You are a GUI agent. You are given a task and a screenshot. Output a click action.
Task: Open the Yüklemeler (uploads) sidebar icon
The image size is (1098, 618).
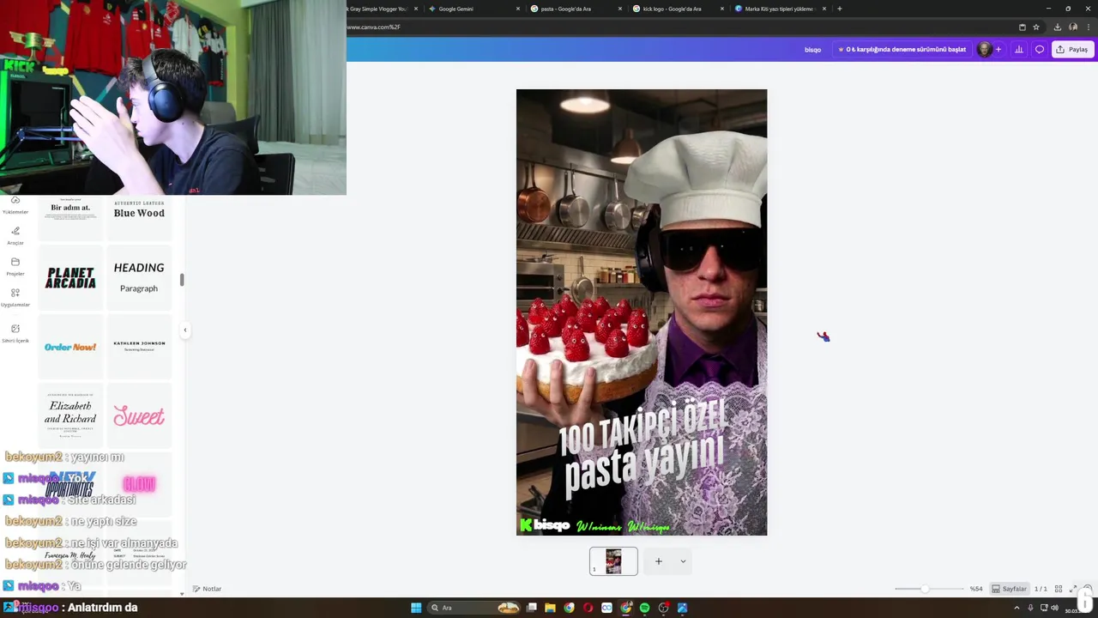pos(15,204)
